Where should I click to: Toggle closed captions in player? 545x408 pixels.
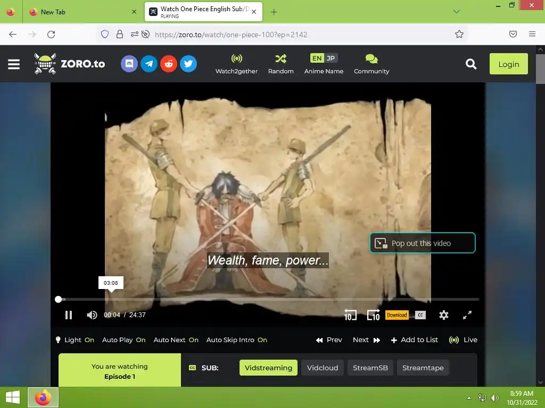tap(420, 315)
